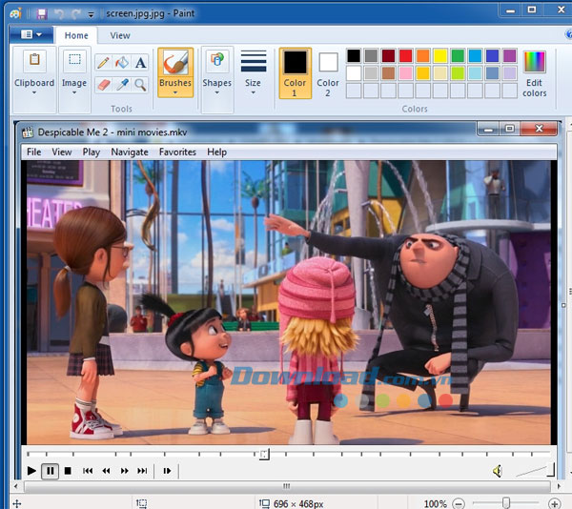Click the media player volume slider
Image resolution: width=572 pixels, height=509 pixels.
[536, 470]
